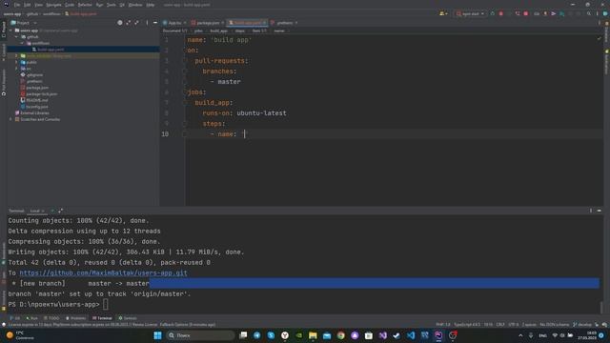Click the red stop button in toolbar
The image size is (610, 343).
526,13
